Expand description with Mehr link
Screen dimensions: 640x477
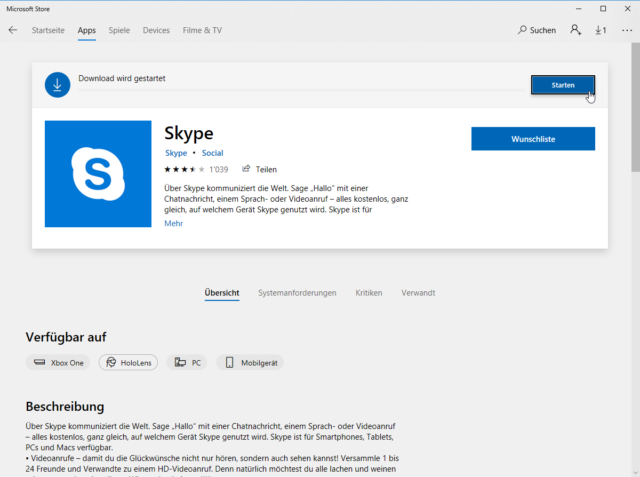tap(174, 224)
